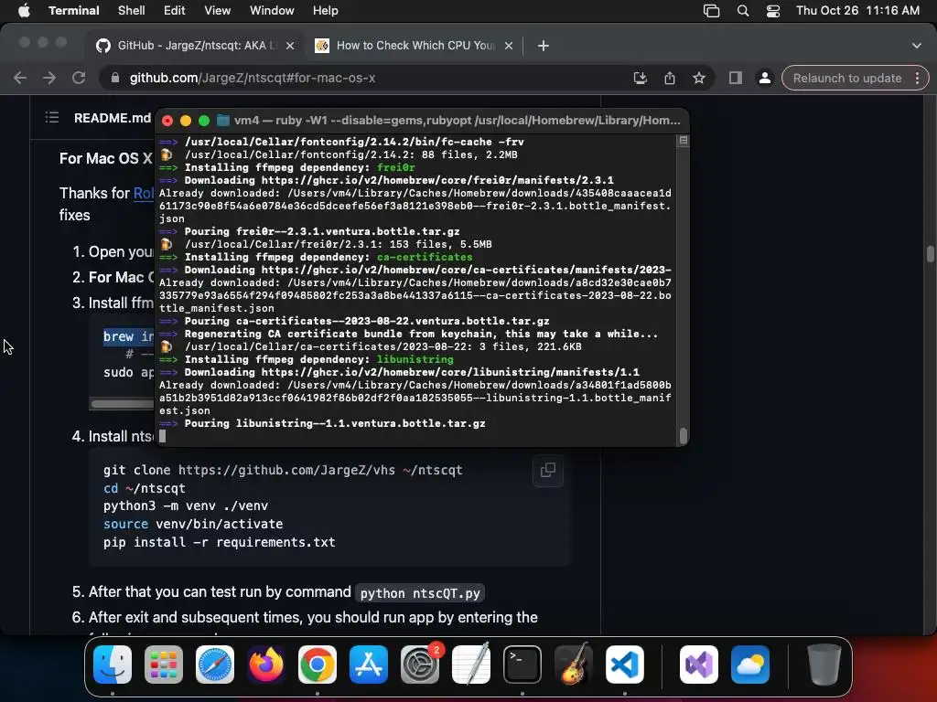Click the Terminal scrollback marker icon

(x=683, y=141)
